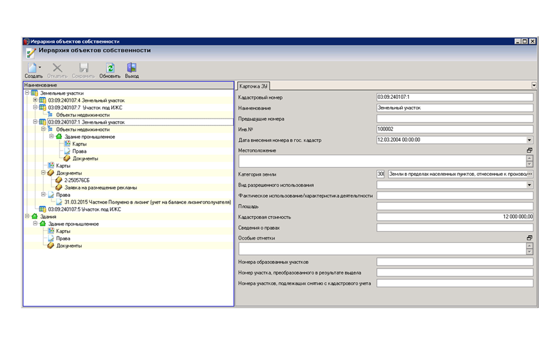Screen dimensions: 559x344
Task: Click the Особые отметки text area
Action: click(x=382, y=248)
